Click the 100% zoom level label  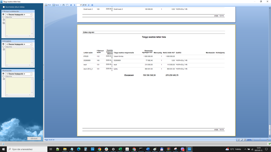point(249,140)
